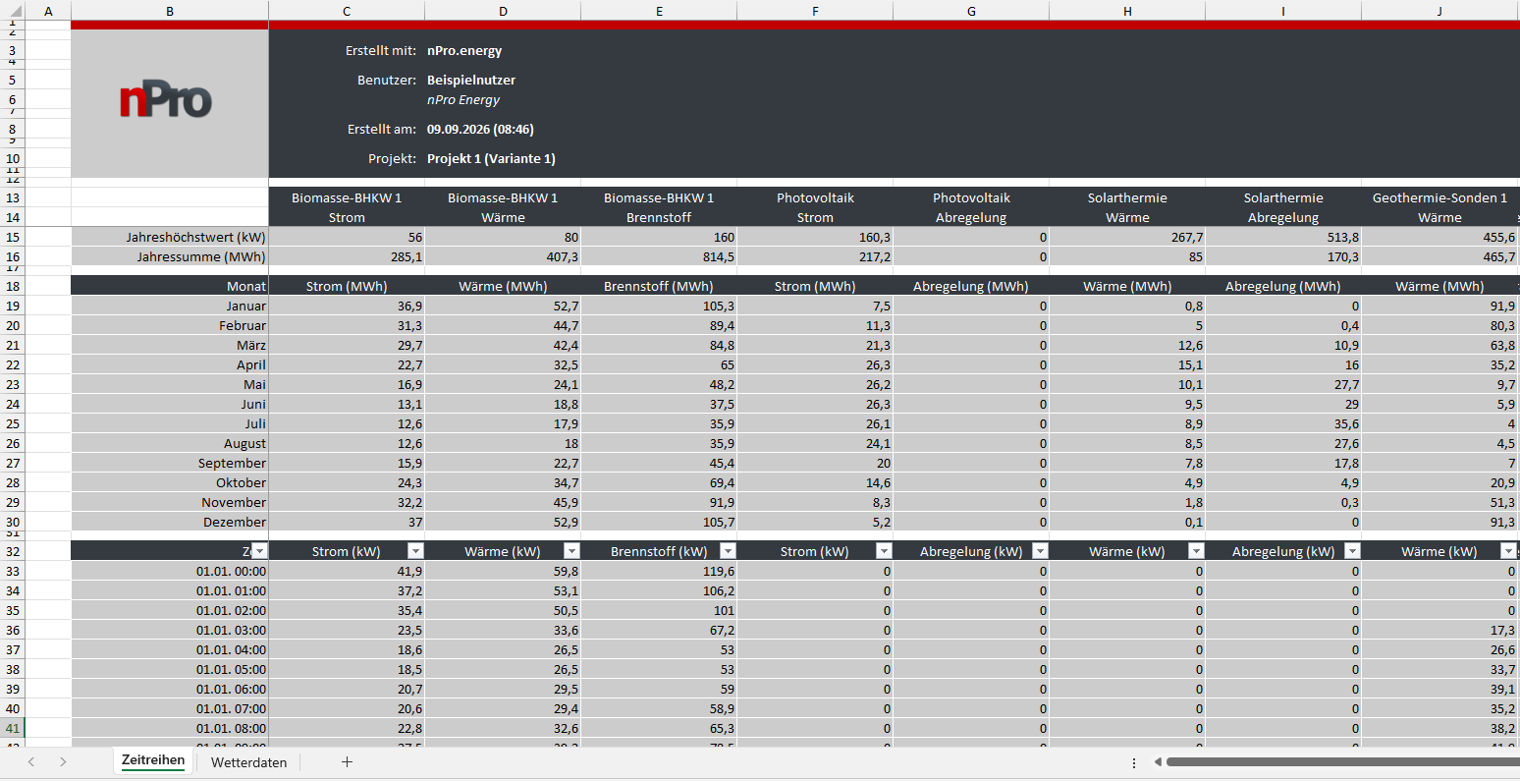Select the cell with value 513,8

pyautogui.click(x=1283, y=237)
